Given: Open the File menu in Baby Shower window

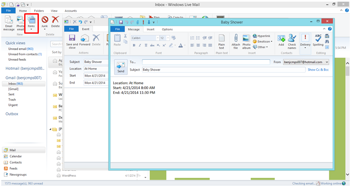Looking at the screenshot, I should [118, 29].
